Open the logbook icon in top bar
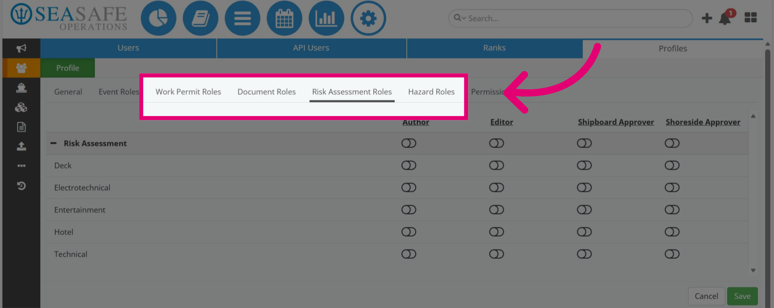Screen dimensions: 774x308 coord(200,18)
